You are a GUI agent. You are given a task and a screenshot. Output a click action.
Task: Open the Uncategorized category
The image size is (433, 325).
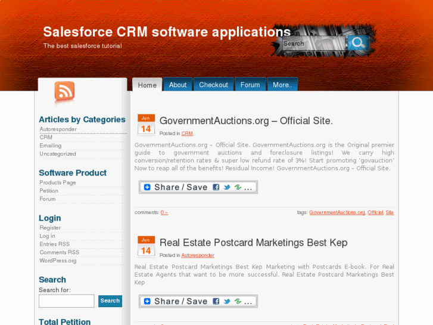point(58,154)
